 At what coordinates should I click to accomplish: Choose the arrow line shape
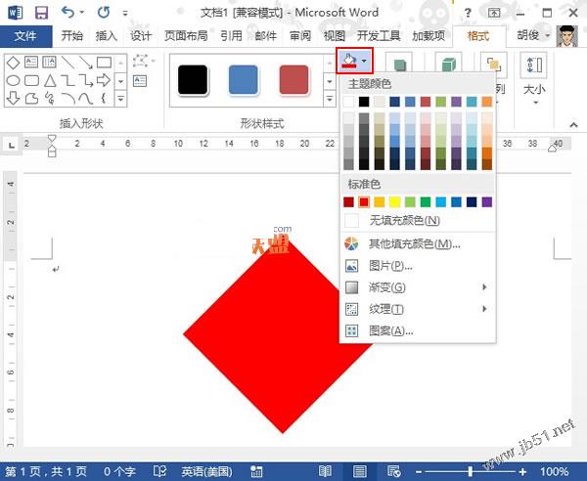86,63
